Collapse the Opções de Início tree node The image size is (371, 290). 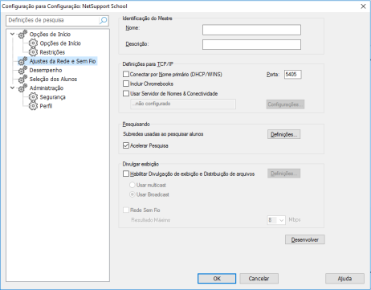[x=12, y=34]
